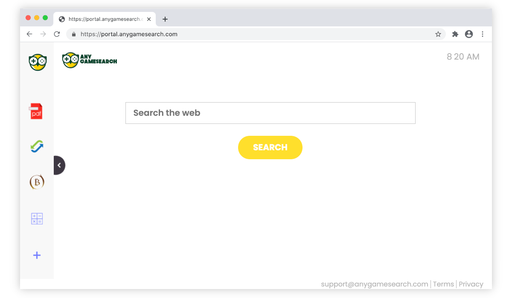Open the browser profile avatar icon
This screenshot has height=298, width=512.
click(469, 34)
